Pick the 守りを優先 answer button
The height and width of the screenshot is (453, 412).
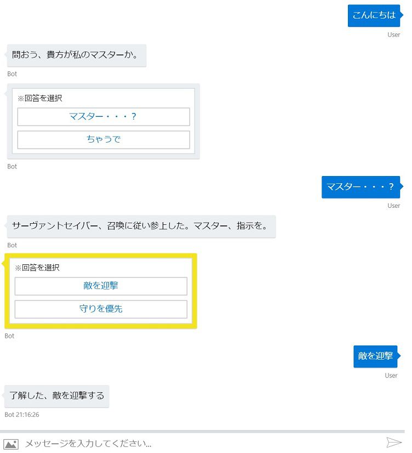101,309
